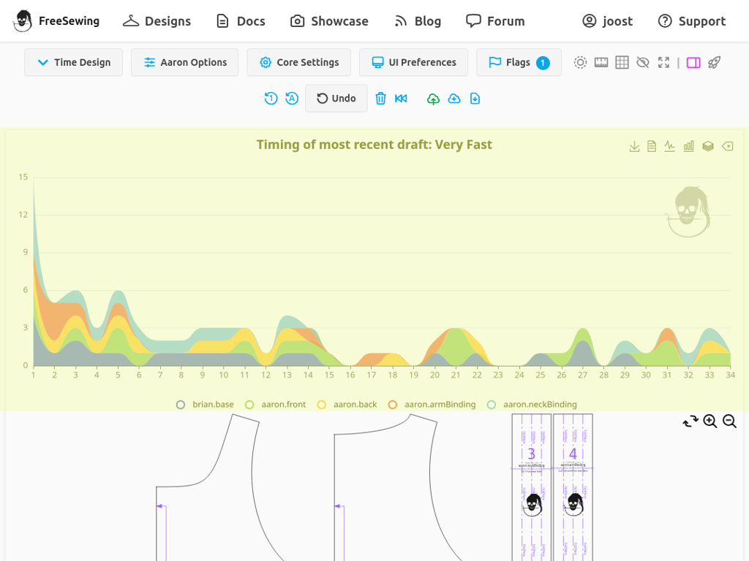Click the chart title 'Timing of most recent draft'
The height and width of the screenshot is (561, 749).
coord(374,145)
